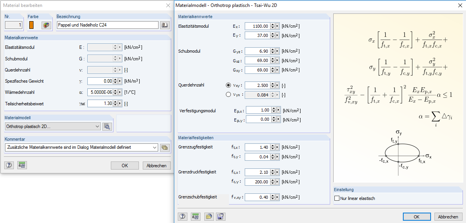Select the νxy Querdehnzahl radio button
The width and height of the screenshot is (466, 223).
[x=229, y=86]
